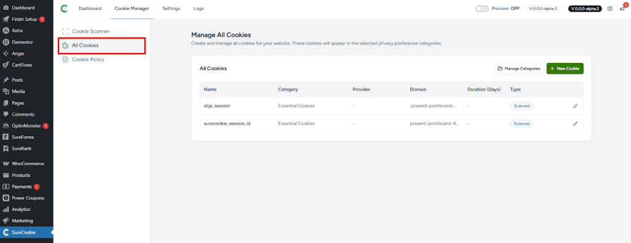Edit the sbjs_session cookie pencil icon
This screenshot has height=243, width=631.
coord(575,106)
